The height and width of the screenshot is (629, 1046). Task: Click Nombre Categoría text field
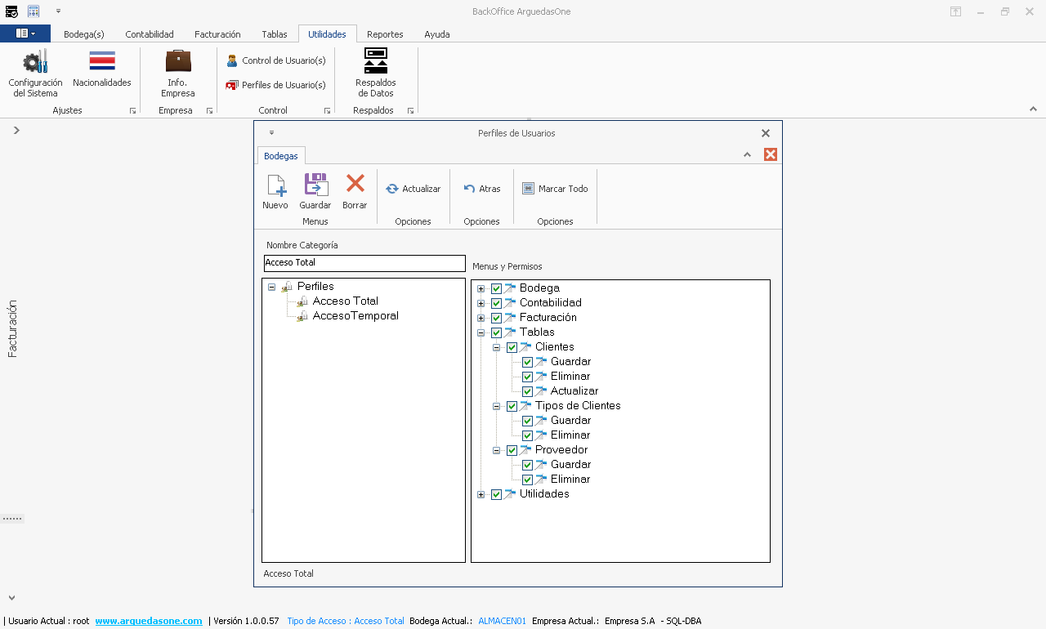[x=364, y=263]
